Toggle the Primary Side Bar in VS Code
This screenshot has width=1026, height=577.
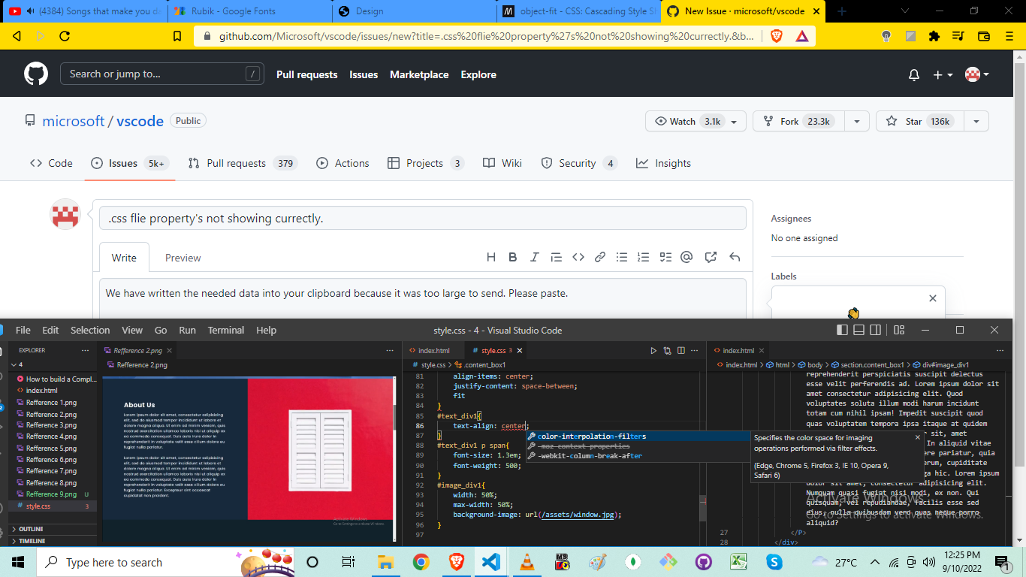(842, 329)
